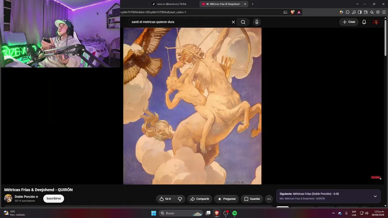Open the taskbar volume speaker icon

(367, 213)
